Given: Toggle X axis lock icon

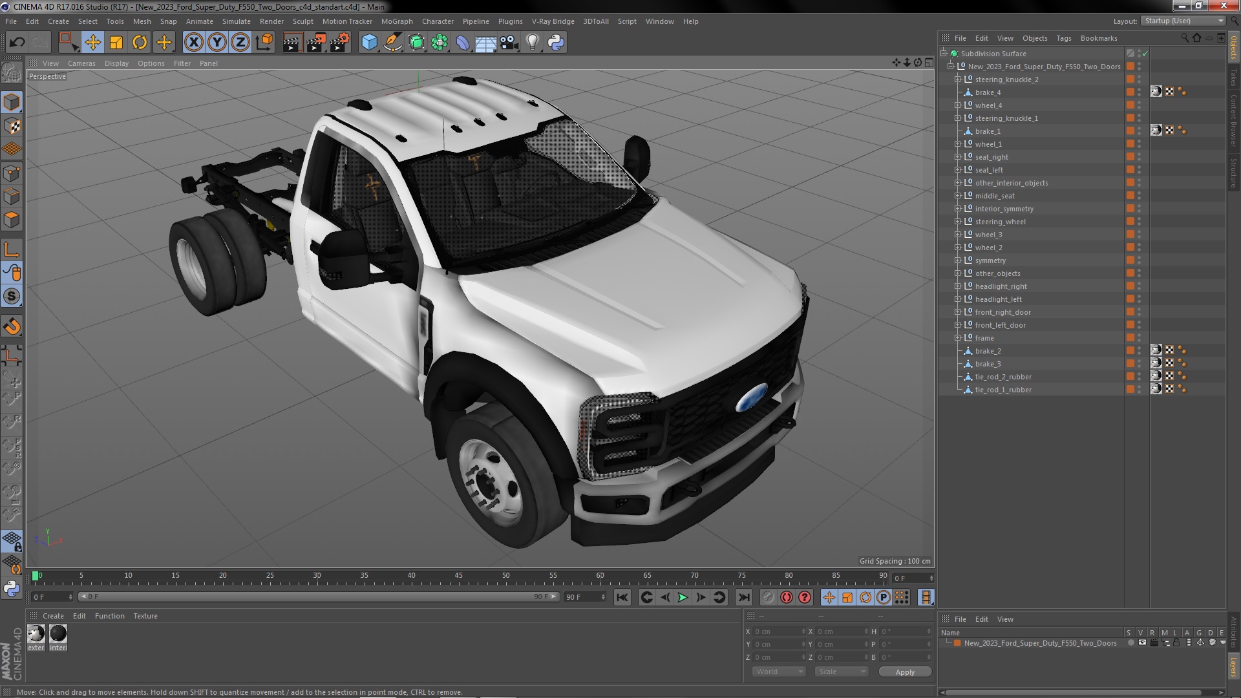Looking at the screenshot, I should tap(193, 43).
